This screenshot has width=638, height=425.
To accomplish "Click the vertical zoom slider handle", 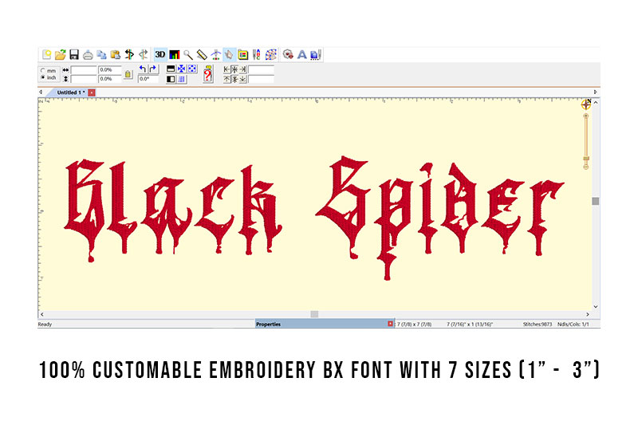I will click(586, 158).
